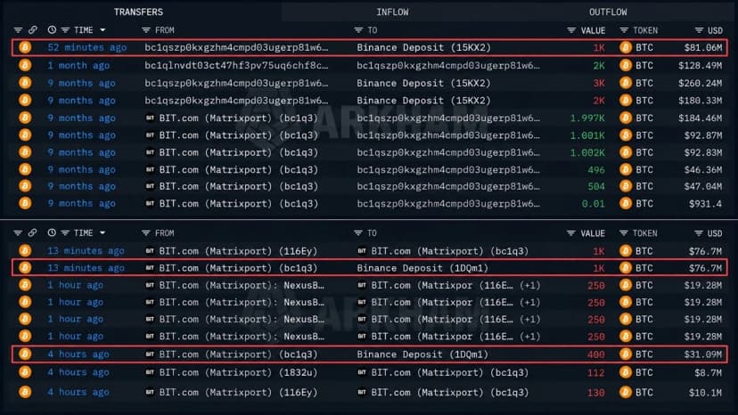Screen dimensions: 738x415
Task: Toggle TIME sort arrow in lower table
Action: coord(102,233)
